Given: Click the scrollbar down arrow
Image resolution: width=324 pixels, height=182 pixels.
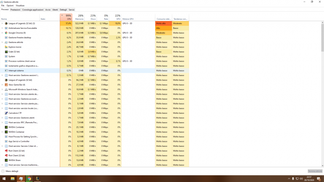Looking at the screenshot, I should point(322,166).
